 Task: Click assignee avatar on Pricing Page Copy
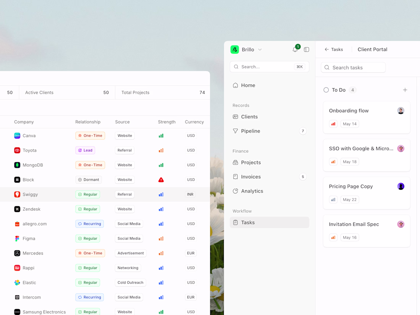pos(401,186)
